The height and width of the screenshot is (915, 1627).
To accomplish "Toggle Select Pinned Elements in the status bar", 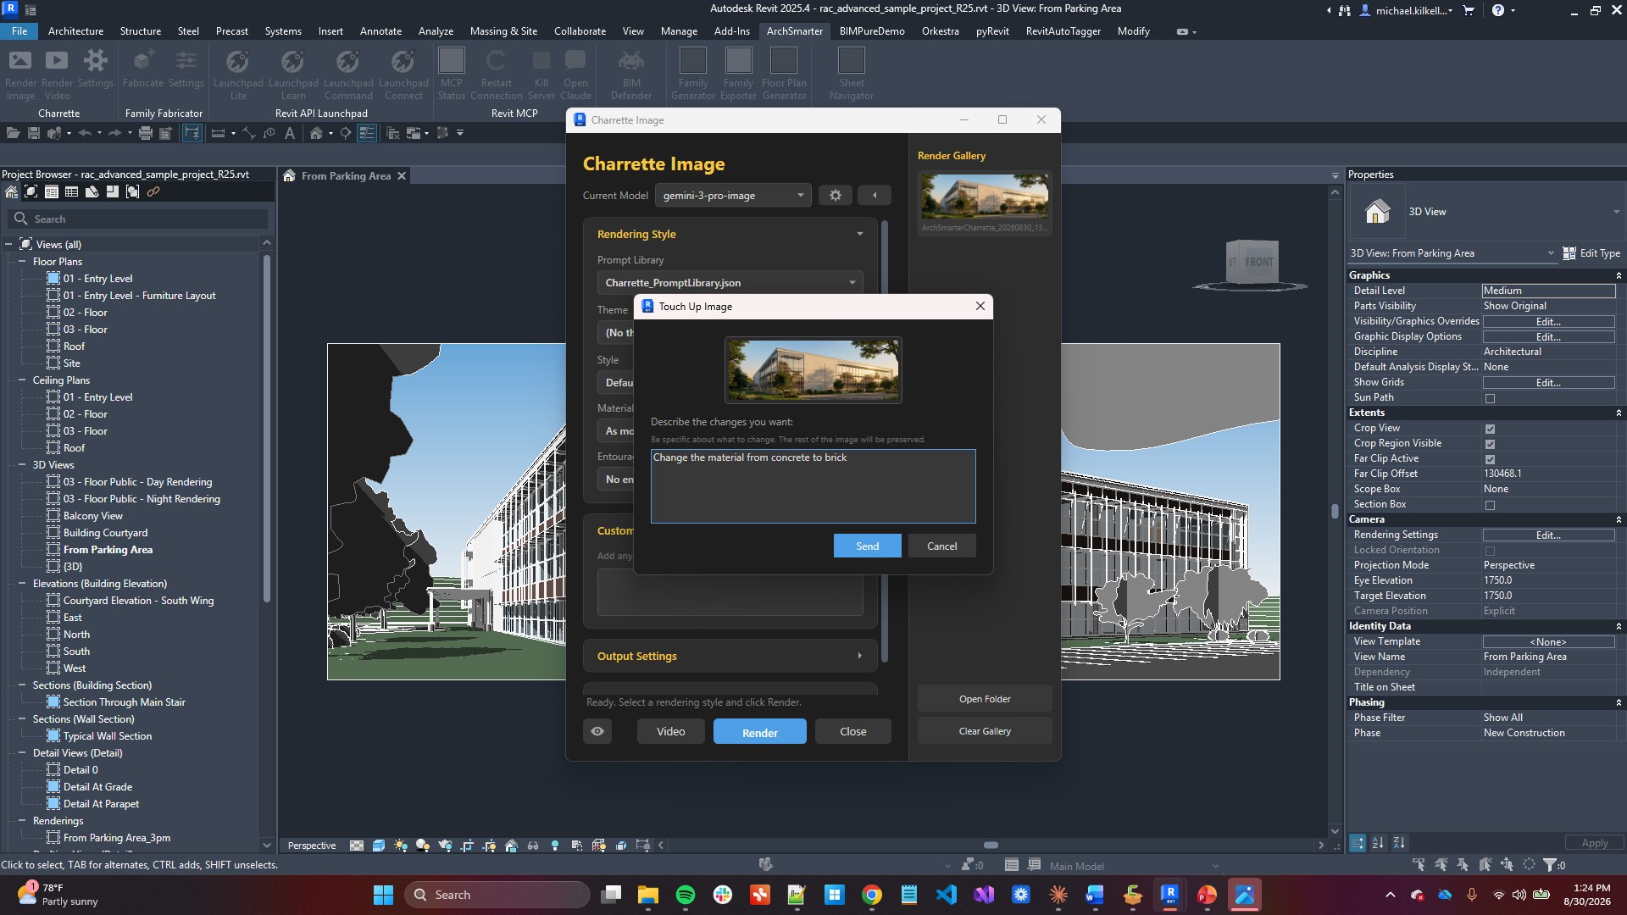I will tap(1463, 865).
